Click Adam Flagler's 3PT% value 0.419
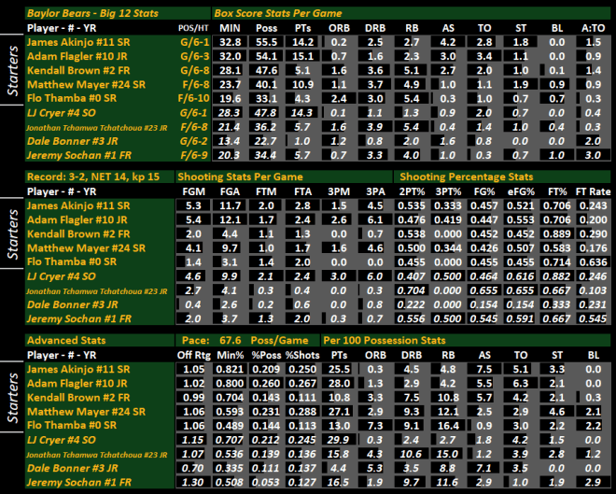This screenshot has width=616, height=494. [448, 220]
